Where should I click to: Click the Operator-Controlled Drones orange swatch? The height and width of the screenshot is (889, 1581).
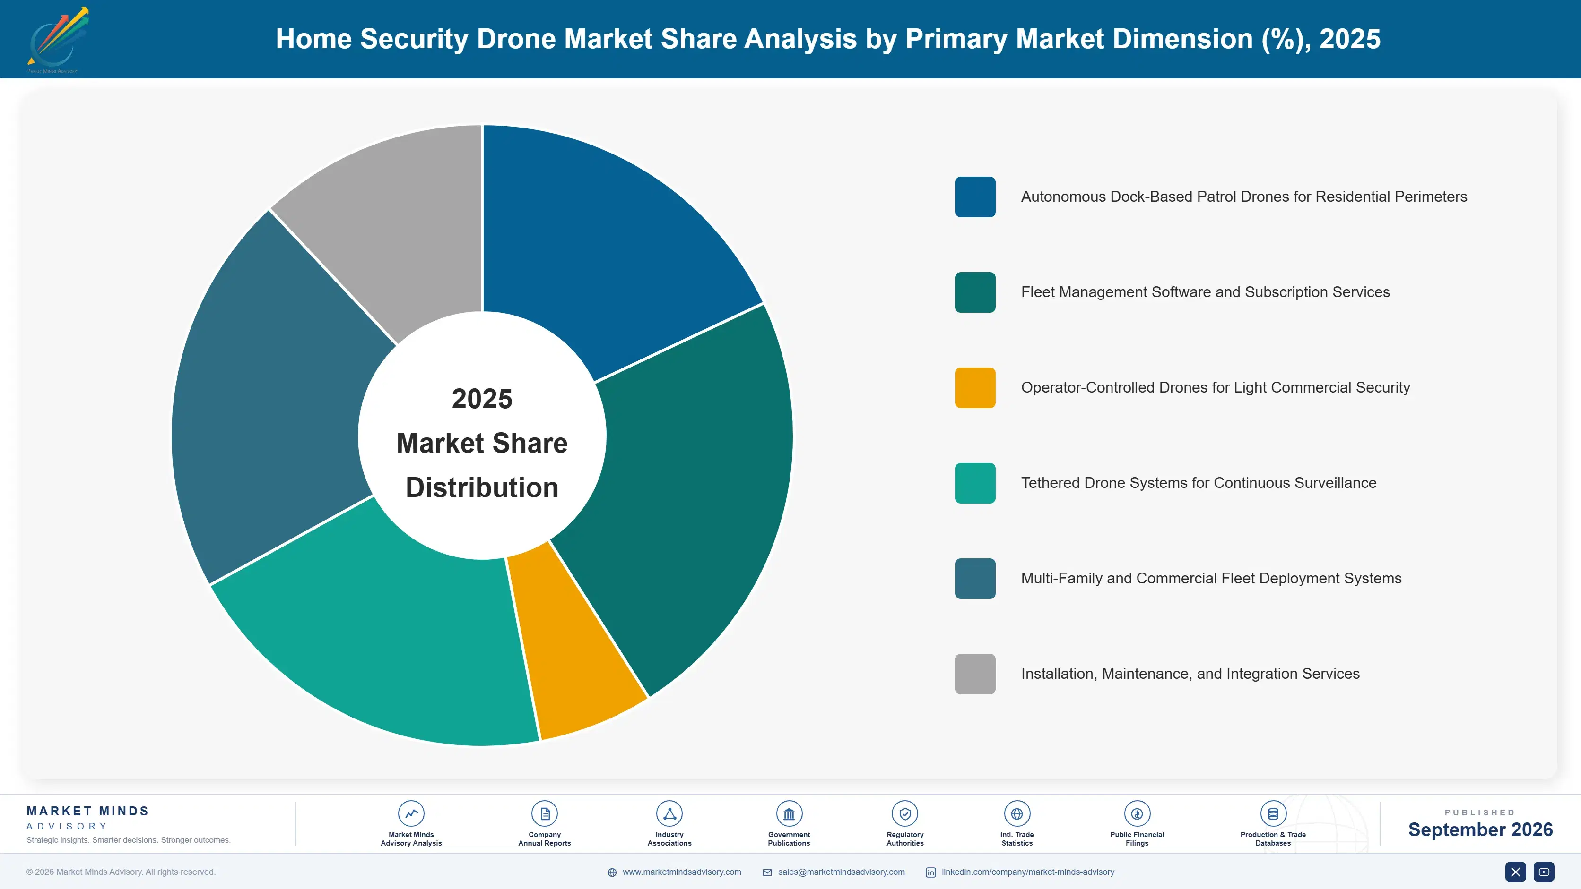click(x=974, y=387)
